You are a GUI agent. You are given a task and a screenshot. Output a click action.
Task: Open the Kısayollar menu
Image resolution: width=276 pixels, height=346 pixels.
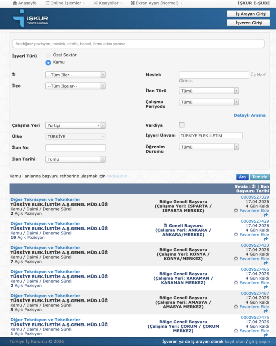[108, 3]
